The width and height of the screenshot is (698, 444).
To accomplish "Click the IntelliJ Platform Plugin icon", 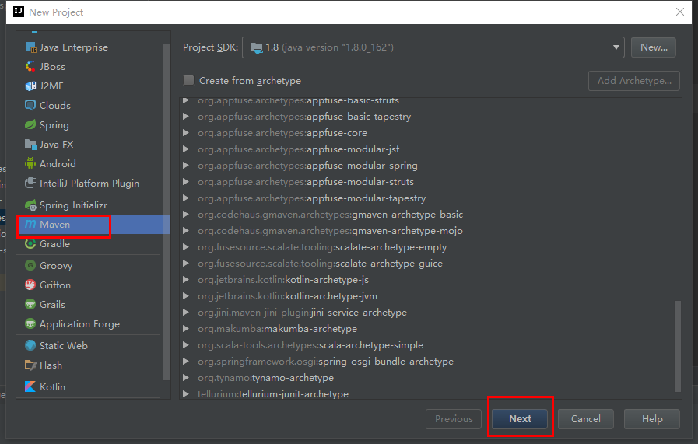I will [30, 184].
